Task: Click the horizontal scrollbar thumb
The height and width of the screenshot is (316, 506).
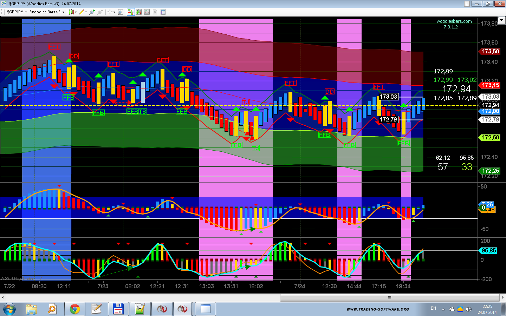Action: 389,297
